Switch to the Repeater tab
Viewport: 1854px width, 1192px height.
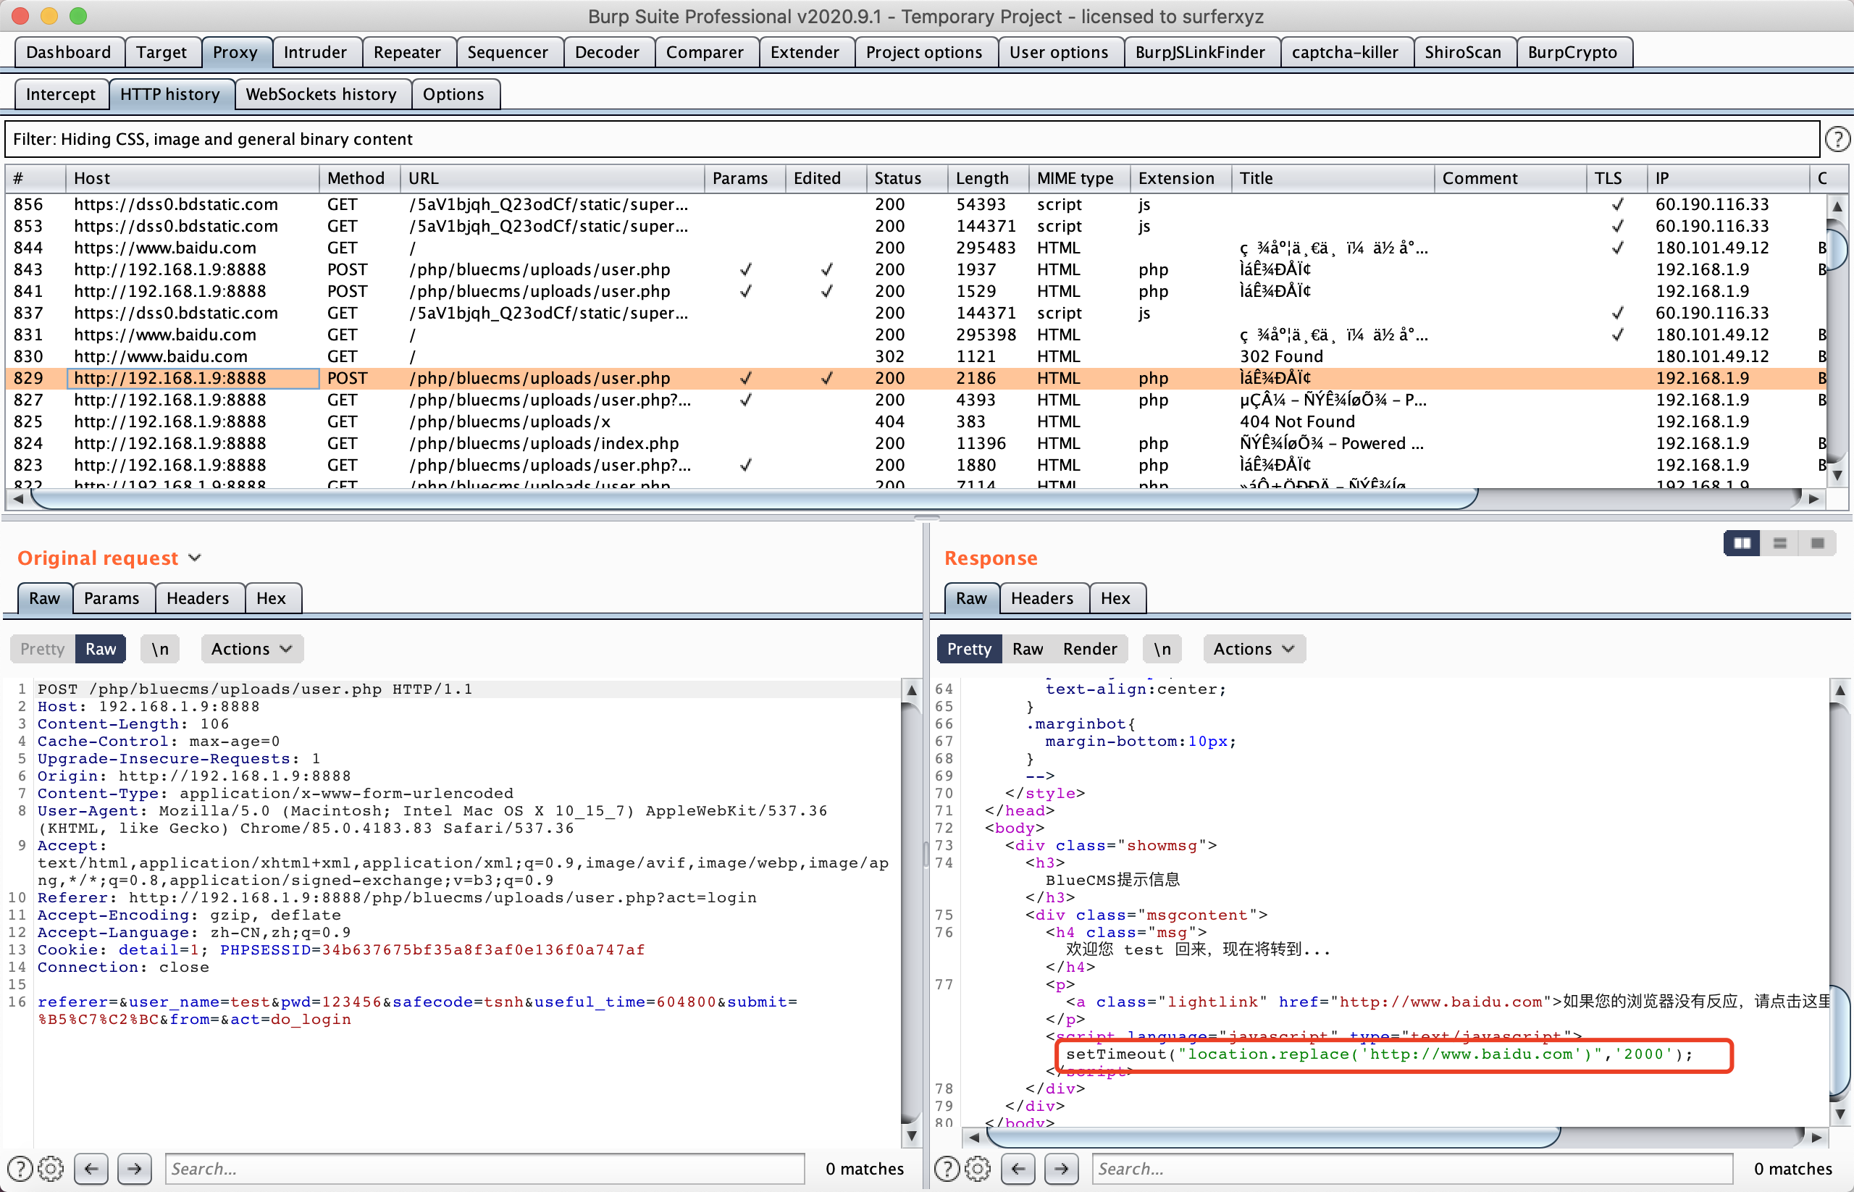click(407, 52)
